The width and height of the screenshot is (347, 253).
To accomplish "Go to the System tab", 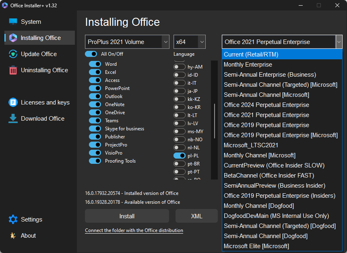I will tap(39, 22).
